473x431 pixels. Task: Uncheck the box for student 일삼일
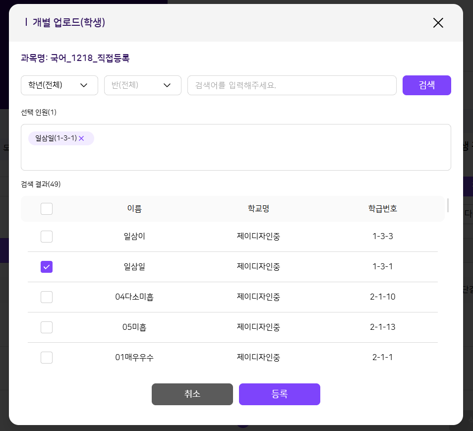point(47,267)
